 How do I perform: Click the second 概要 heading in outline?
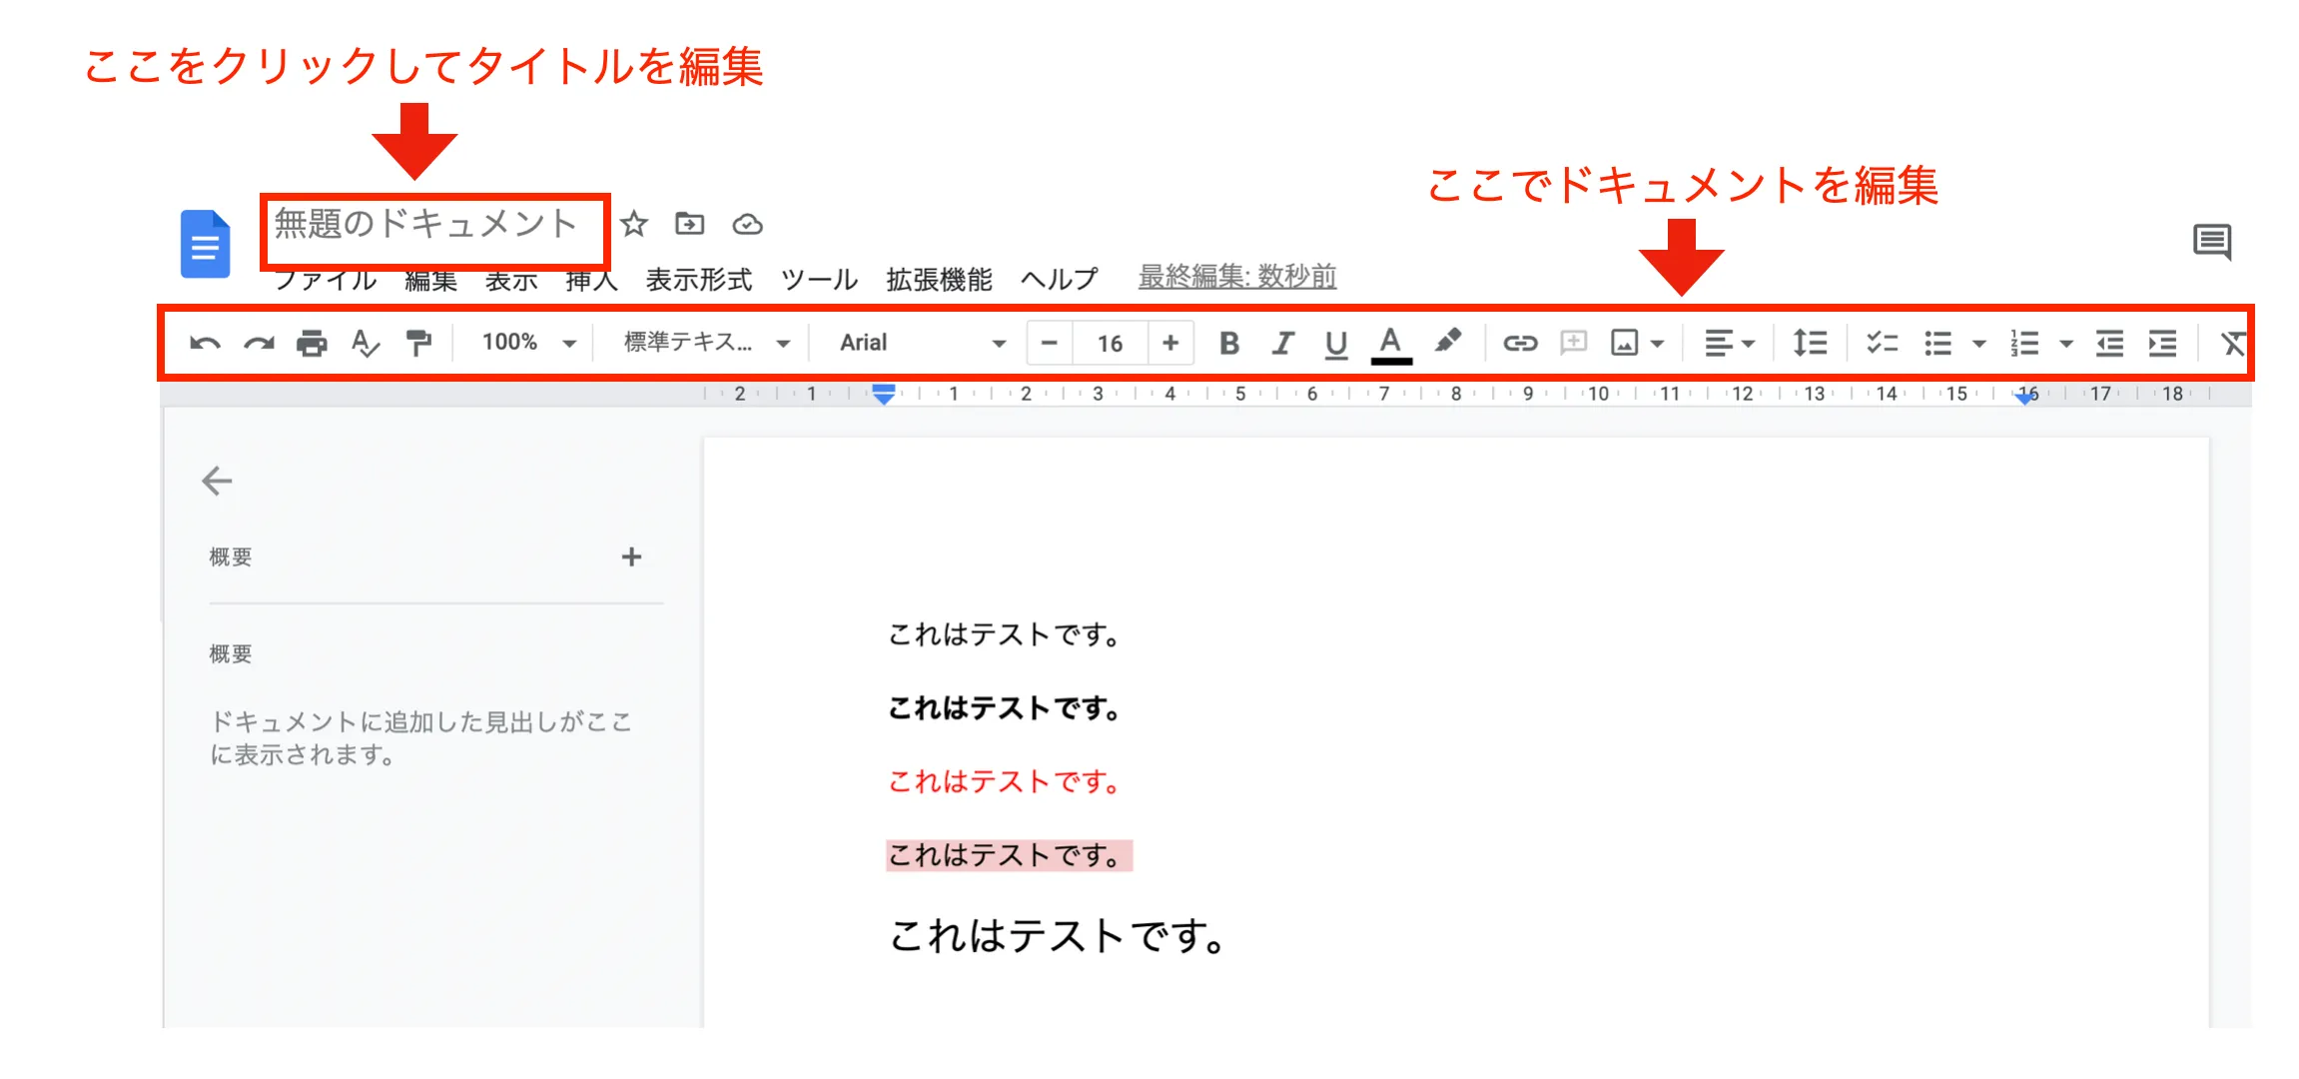tap(231, 654)
